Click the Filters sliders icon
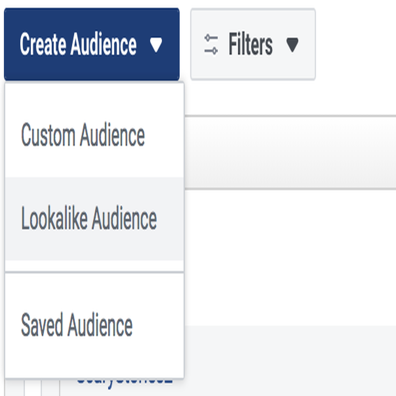This screenshot has width=396, height=396. pyautogui.click(x=211, y=44)
